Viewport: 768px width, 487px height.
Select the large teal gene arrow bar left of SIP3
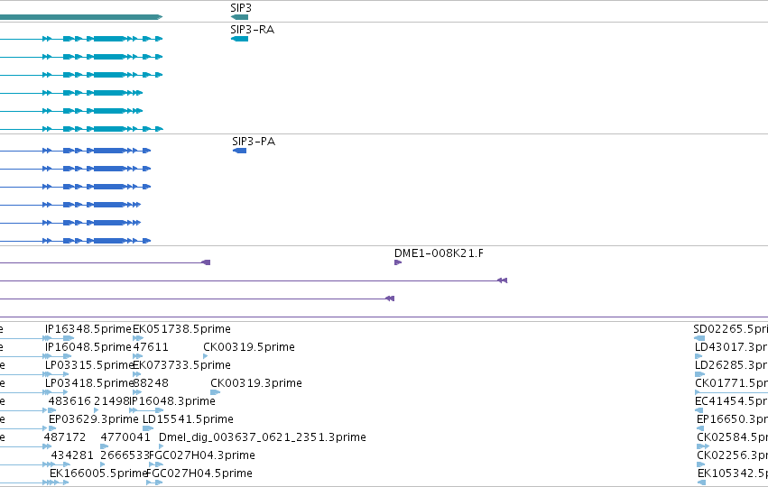81,17
